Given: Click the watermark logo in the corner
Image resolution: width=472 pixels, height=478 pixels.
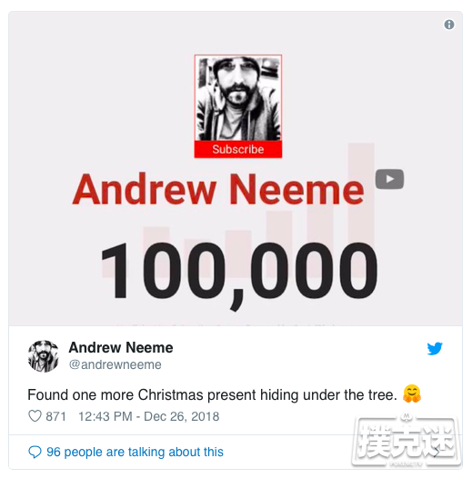Looking at the screenshot, I should [406, 440].
